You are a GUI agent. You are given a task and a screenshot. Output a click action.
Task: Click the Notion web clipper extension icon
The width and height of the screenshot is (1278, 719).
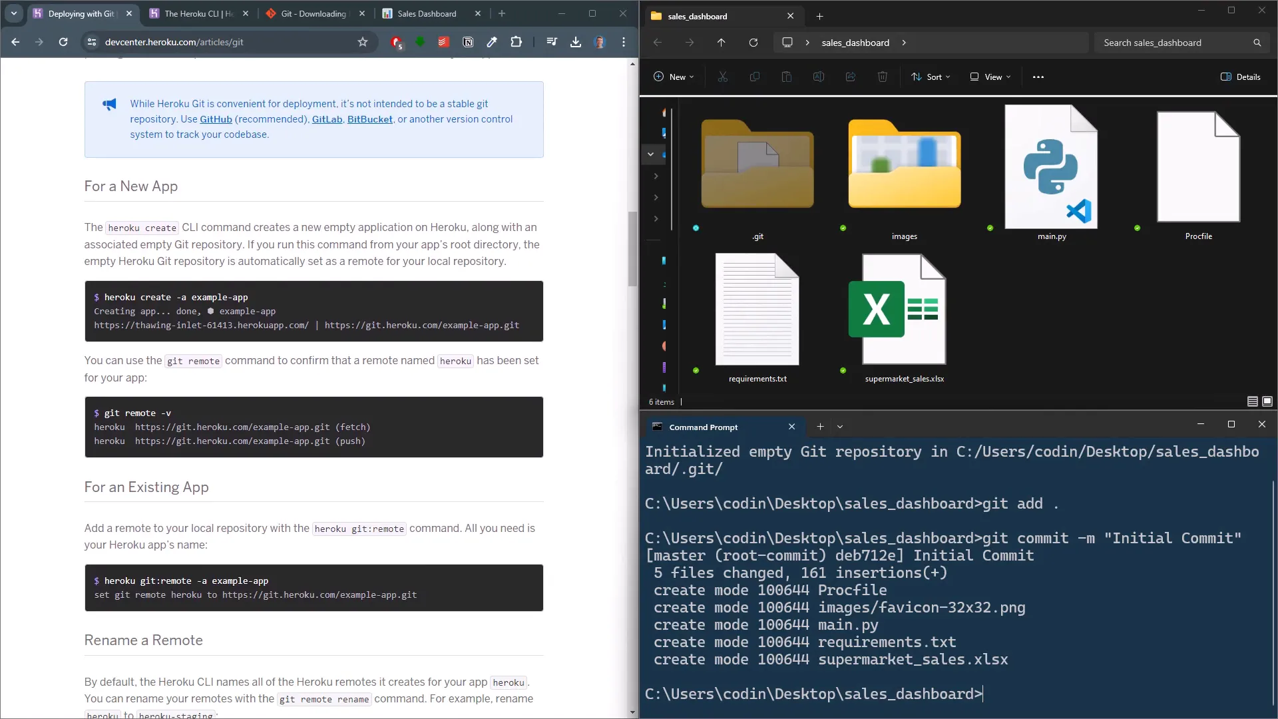468,42
